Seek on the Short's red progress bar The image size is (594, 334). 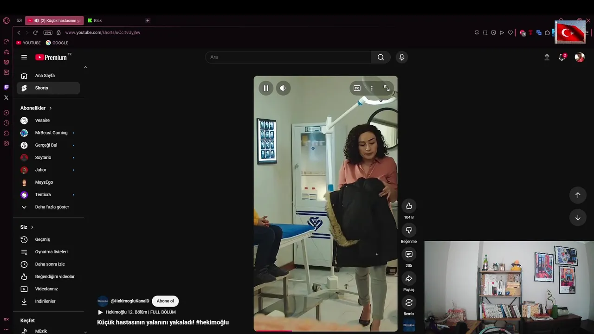tap(325, 330)
